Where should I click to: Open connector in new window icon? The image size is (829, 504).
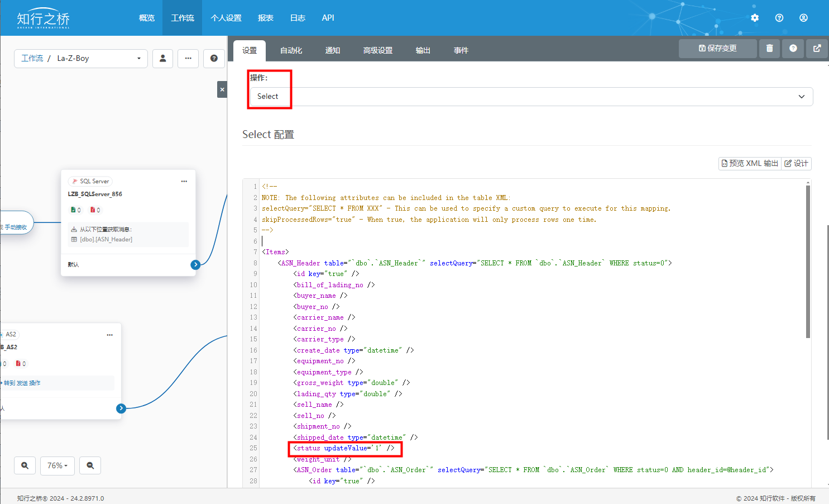click(817, 49)
